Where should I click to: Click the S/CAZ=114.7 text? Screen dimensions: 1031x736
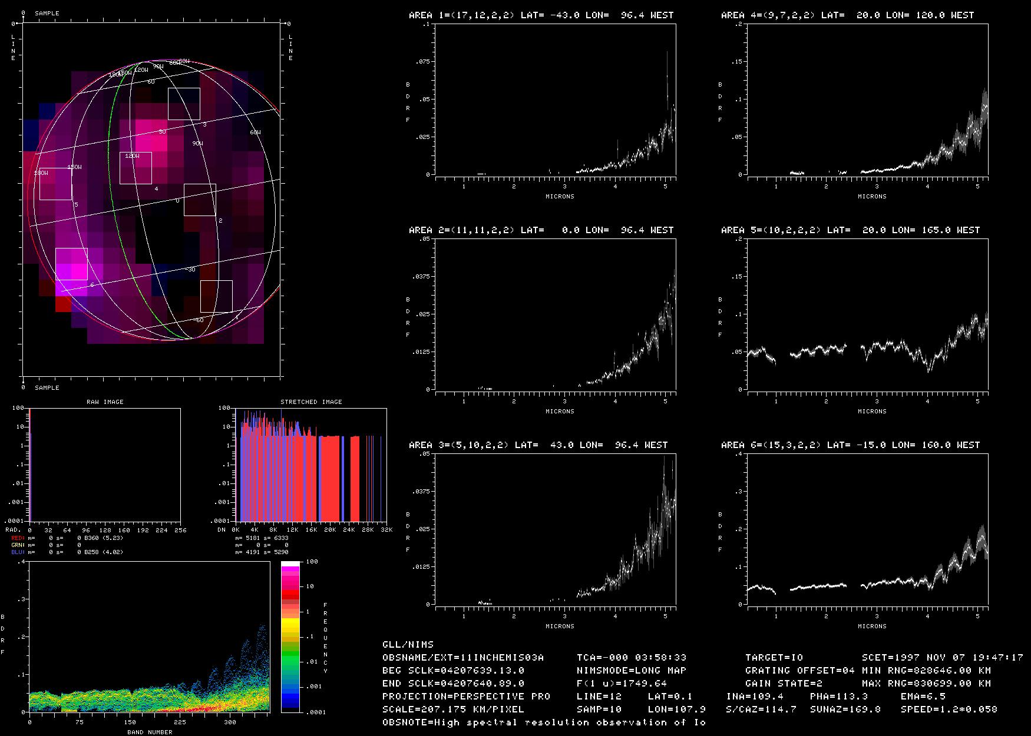pyautogui.click(x=761, y=710)
